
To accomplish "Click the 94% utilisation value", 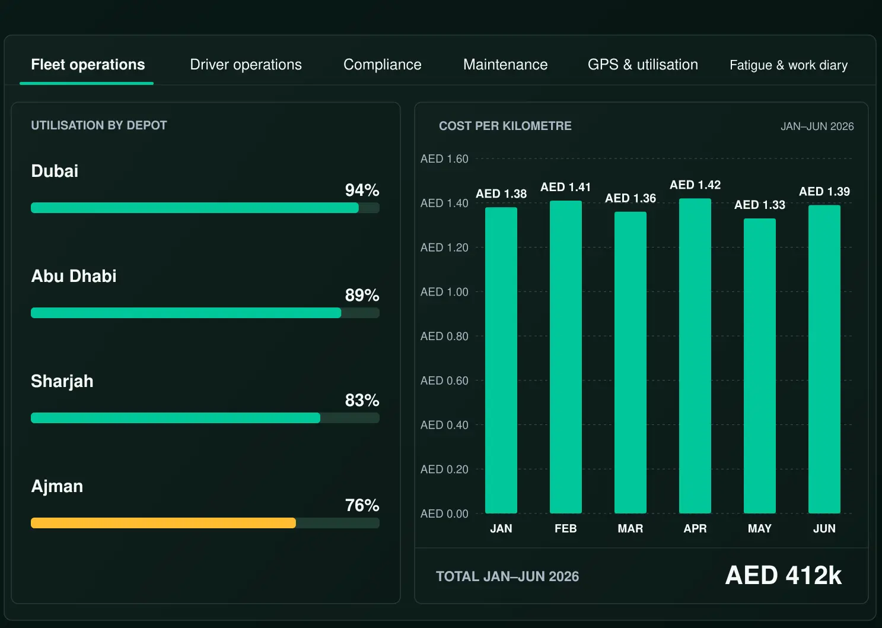I will (362, 190).
